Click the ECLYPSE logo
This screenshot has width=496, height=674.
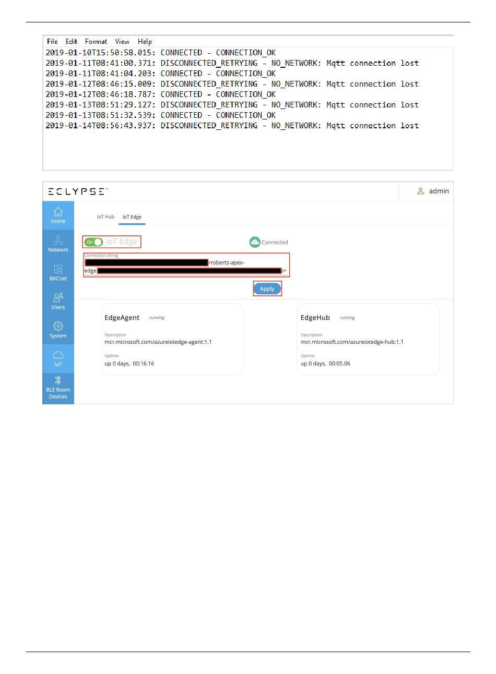click(x=78, y=191)
